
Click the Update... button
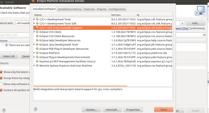[x=91, y=110]
